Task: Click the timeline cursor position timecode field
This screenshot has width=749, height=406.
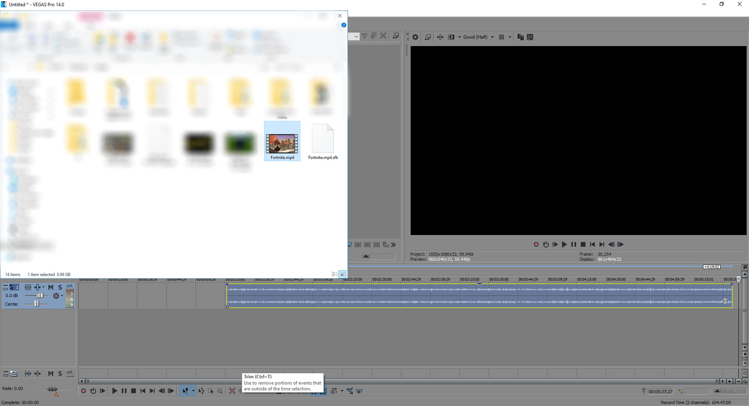Action: (x=661, y=391)
